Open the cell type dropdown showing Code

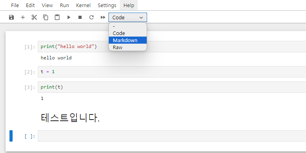(128, 18)
